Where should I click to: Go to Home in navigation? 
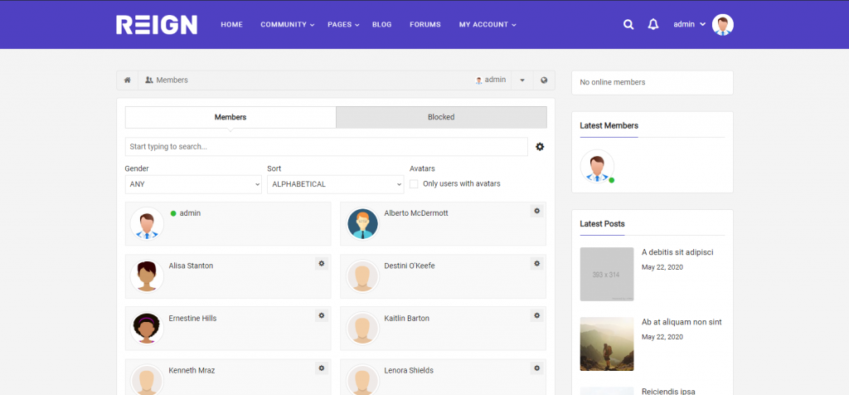(232, 24)
